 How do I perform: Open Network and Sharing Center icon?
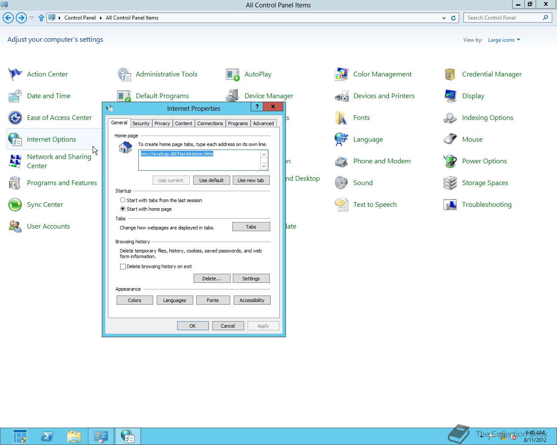15,161
